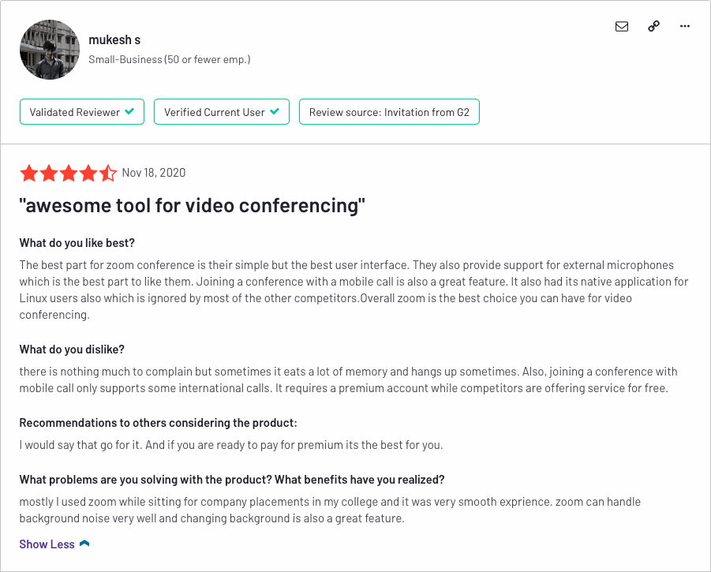Click the What do you dislike? heading
Image resolution: width=711 pixels, height=572 pixels.
click(x=72, y=350)
